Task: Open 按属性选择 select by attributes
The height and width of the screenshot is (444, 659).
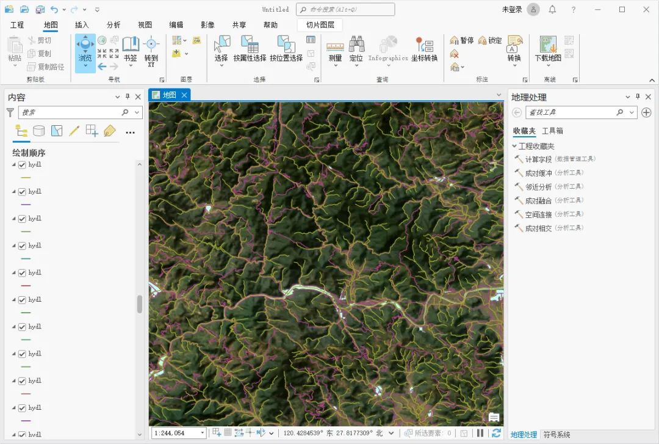Action: (x=250, y=49)
